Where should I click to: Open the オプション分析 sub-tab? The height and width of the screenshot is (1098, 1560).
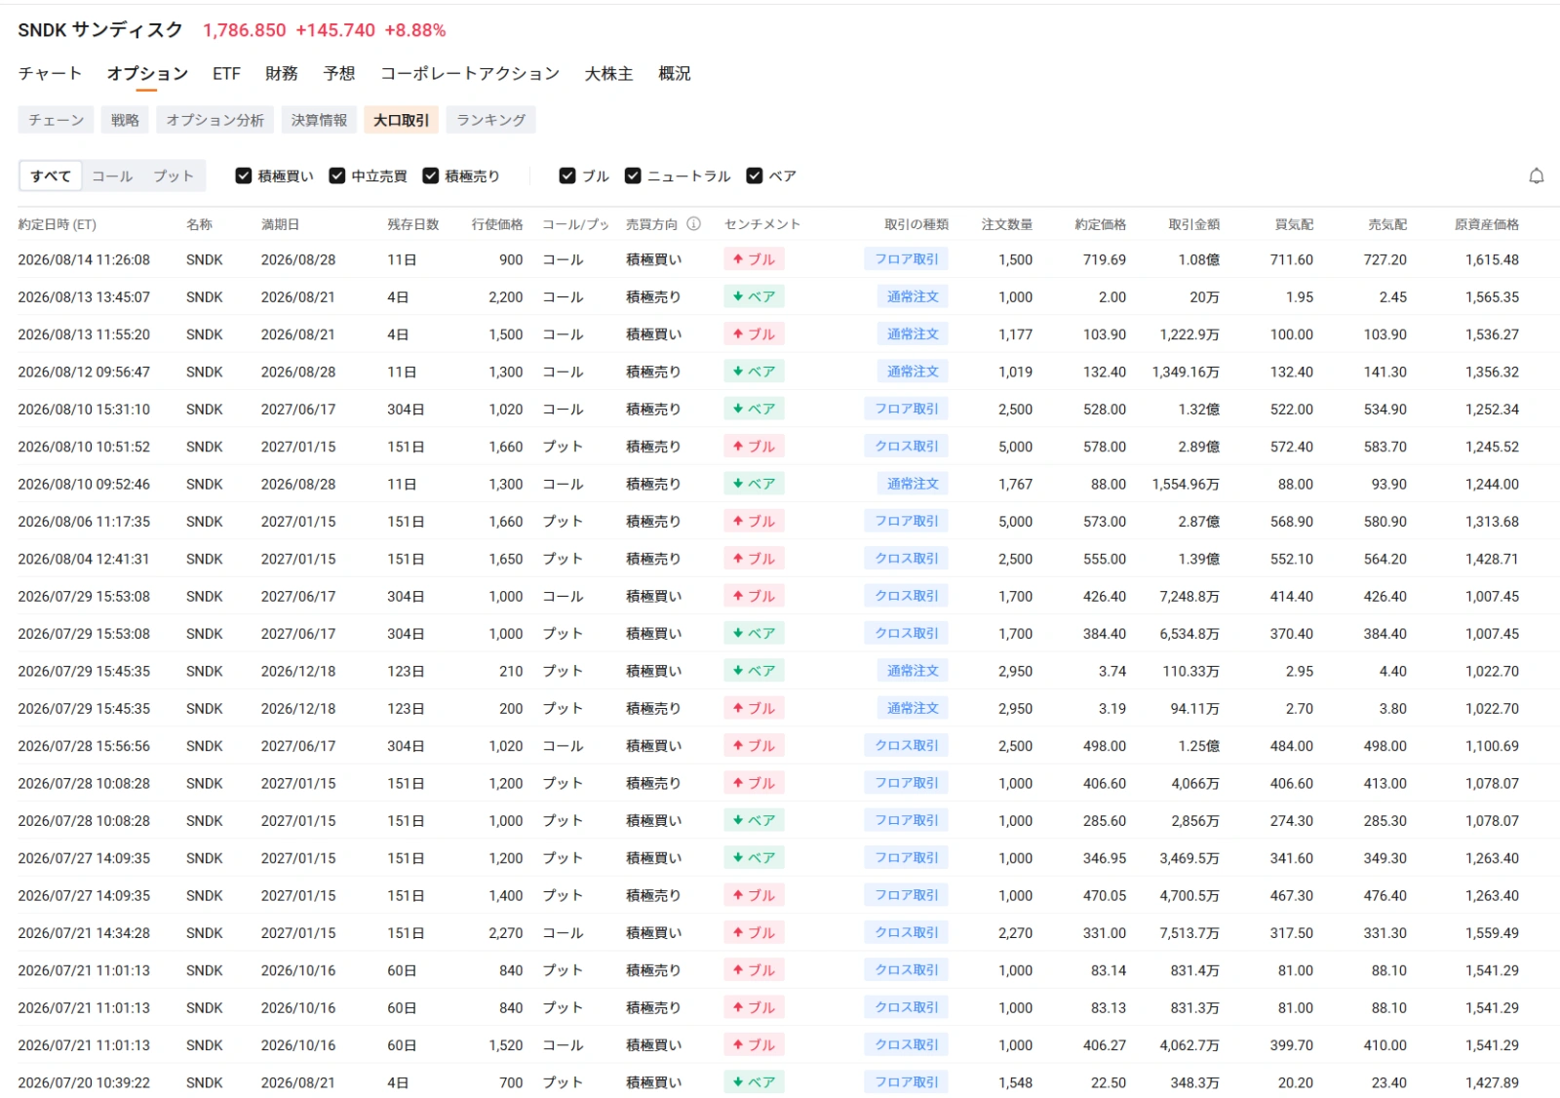click(214, 120)
